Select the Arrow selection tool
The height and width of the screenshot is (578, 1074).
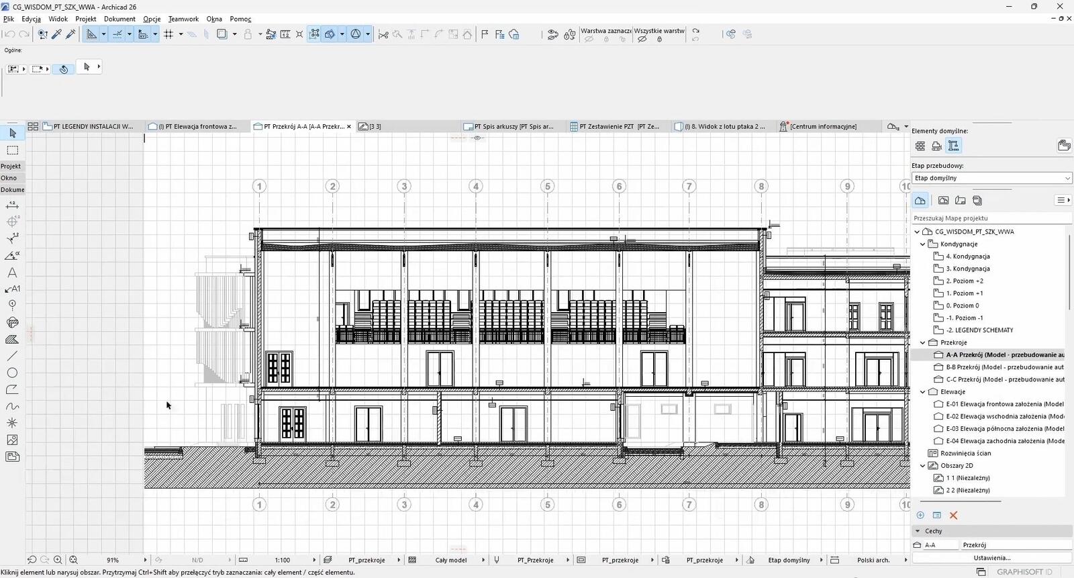(x=12, y=134)
